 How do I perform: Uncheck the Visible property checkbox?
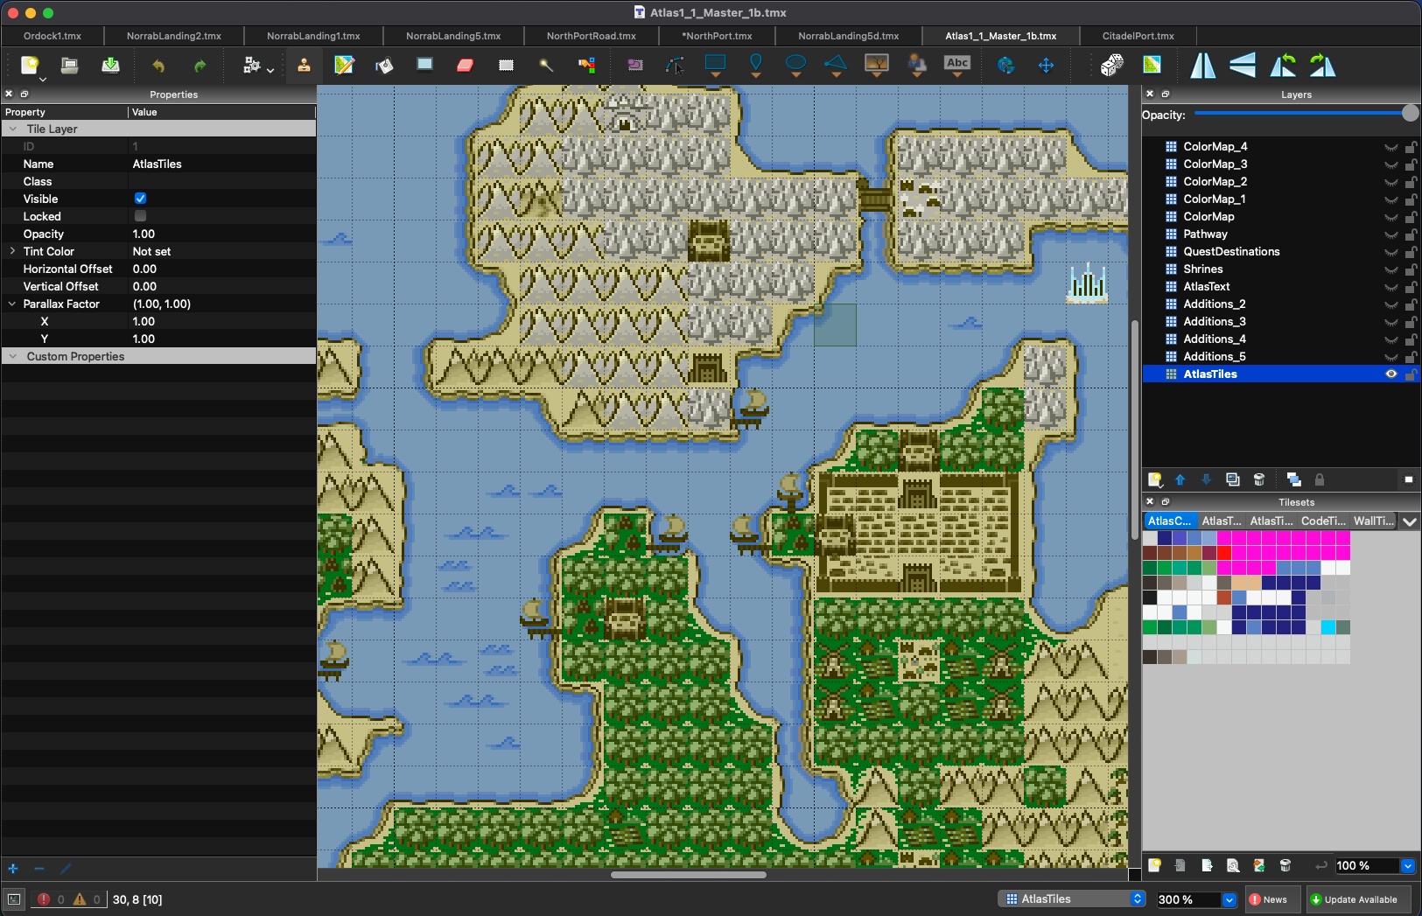[x=140, y=199]
